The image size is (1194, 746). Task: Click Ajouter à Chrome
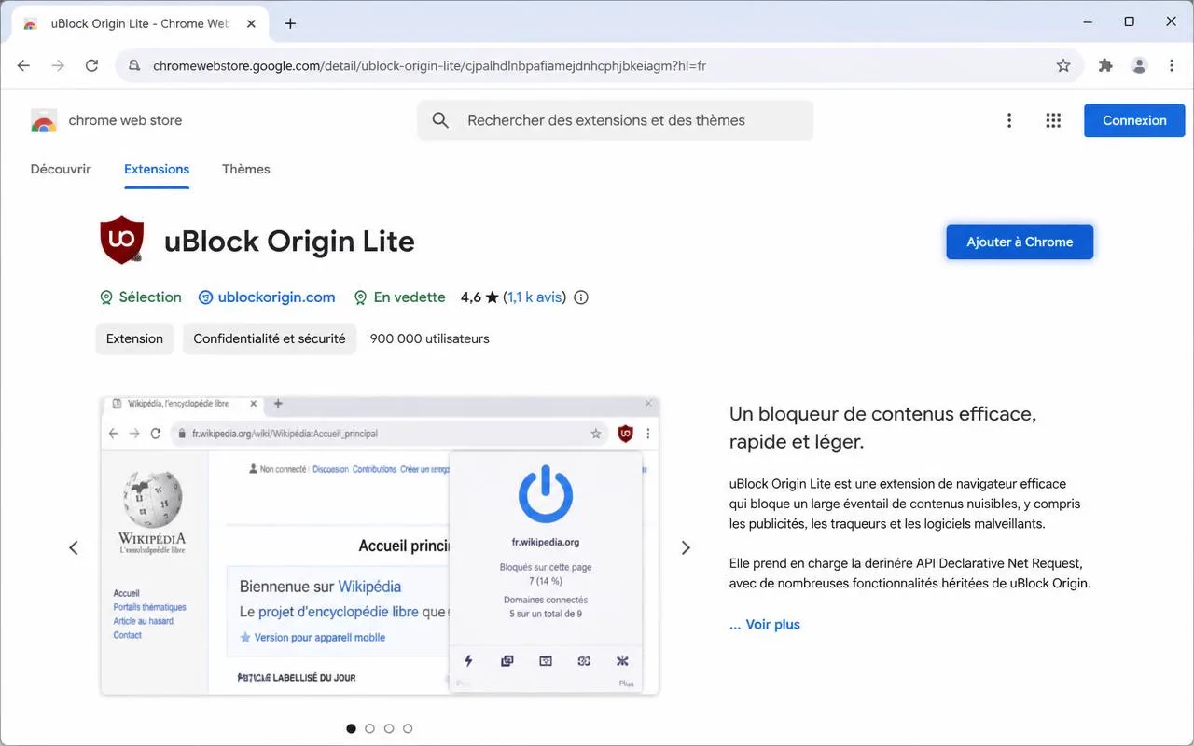(1020, 242)
